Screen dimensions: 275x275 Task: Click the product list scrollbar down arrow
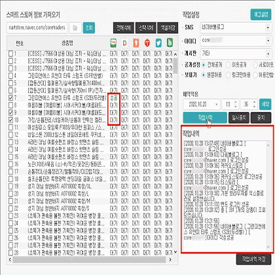[175, 252]
